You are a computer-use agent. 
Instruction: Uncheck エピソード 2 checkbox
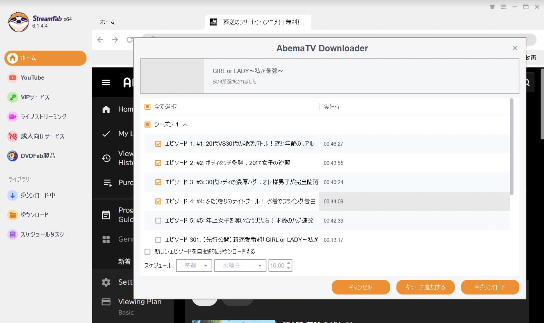(158, 163)
